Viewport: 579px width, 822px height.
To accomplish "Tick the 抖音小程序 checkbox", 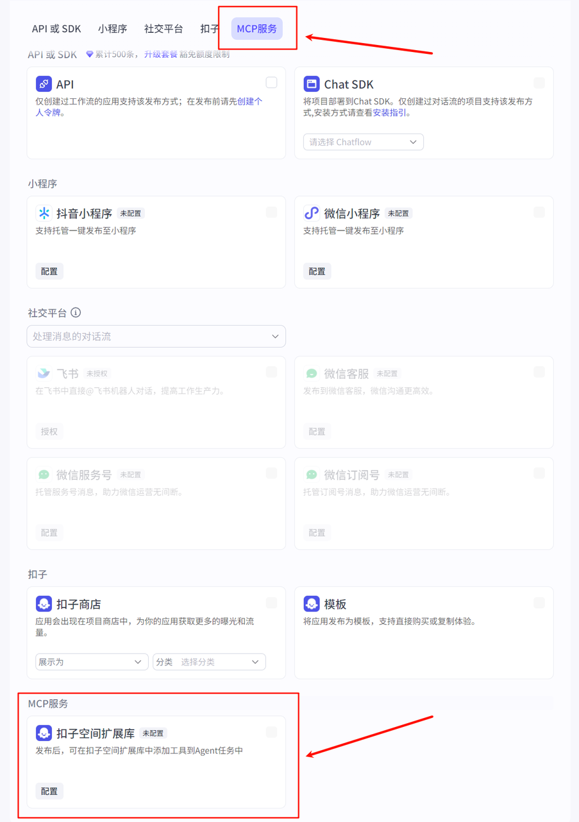I will click(x=271, y=213).
